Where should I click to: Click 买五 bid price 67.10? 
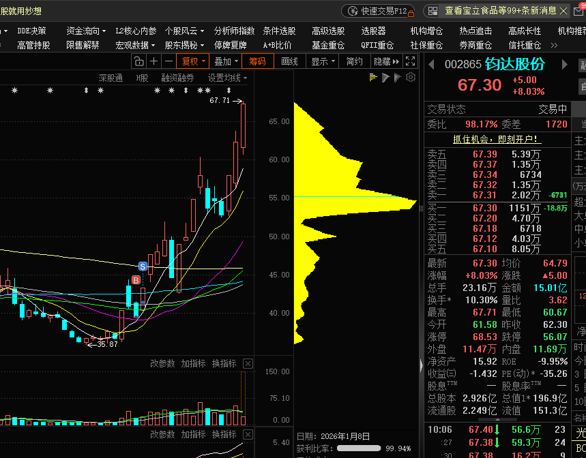485,249
